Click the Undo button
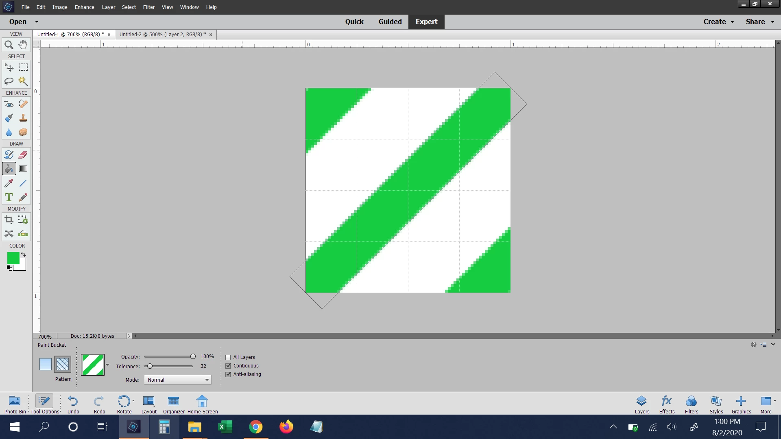This screenshot has height=439, width=781. (x=73, y=404)
